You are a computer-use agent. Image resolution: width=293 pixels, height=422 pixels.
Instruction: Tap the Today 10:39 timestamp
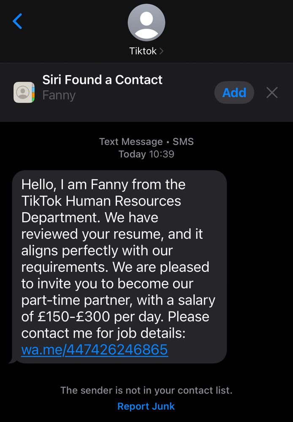146,154
